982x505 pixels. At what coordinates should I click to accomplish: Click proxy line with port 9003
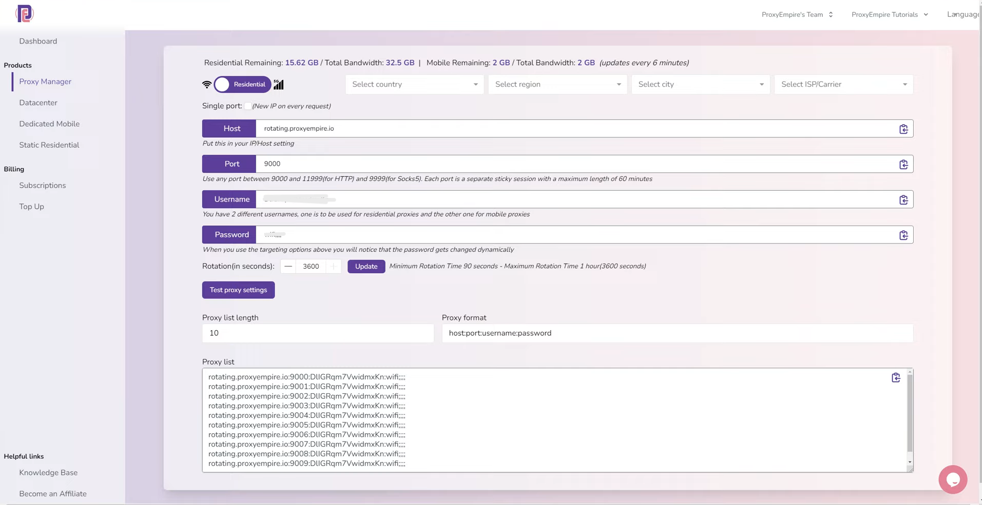point(307,406)
